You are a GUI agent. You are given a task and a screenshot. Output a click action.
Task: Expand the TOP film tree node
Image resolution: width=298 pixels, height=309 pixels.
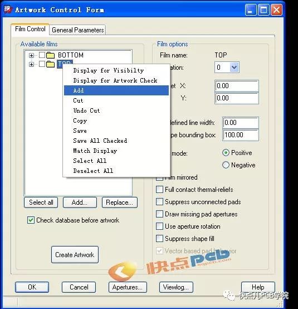pyautogui.click(x=31, y=64)
